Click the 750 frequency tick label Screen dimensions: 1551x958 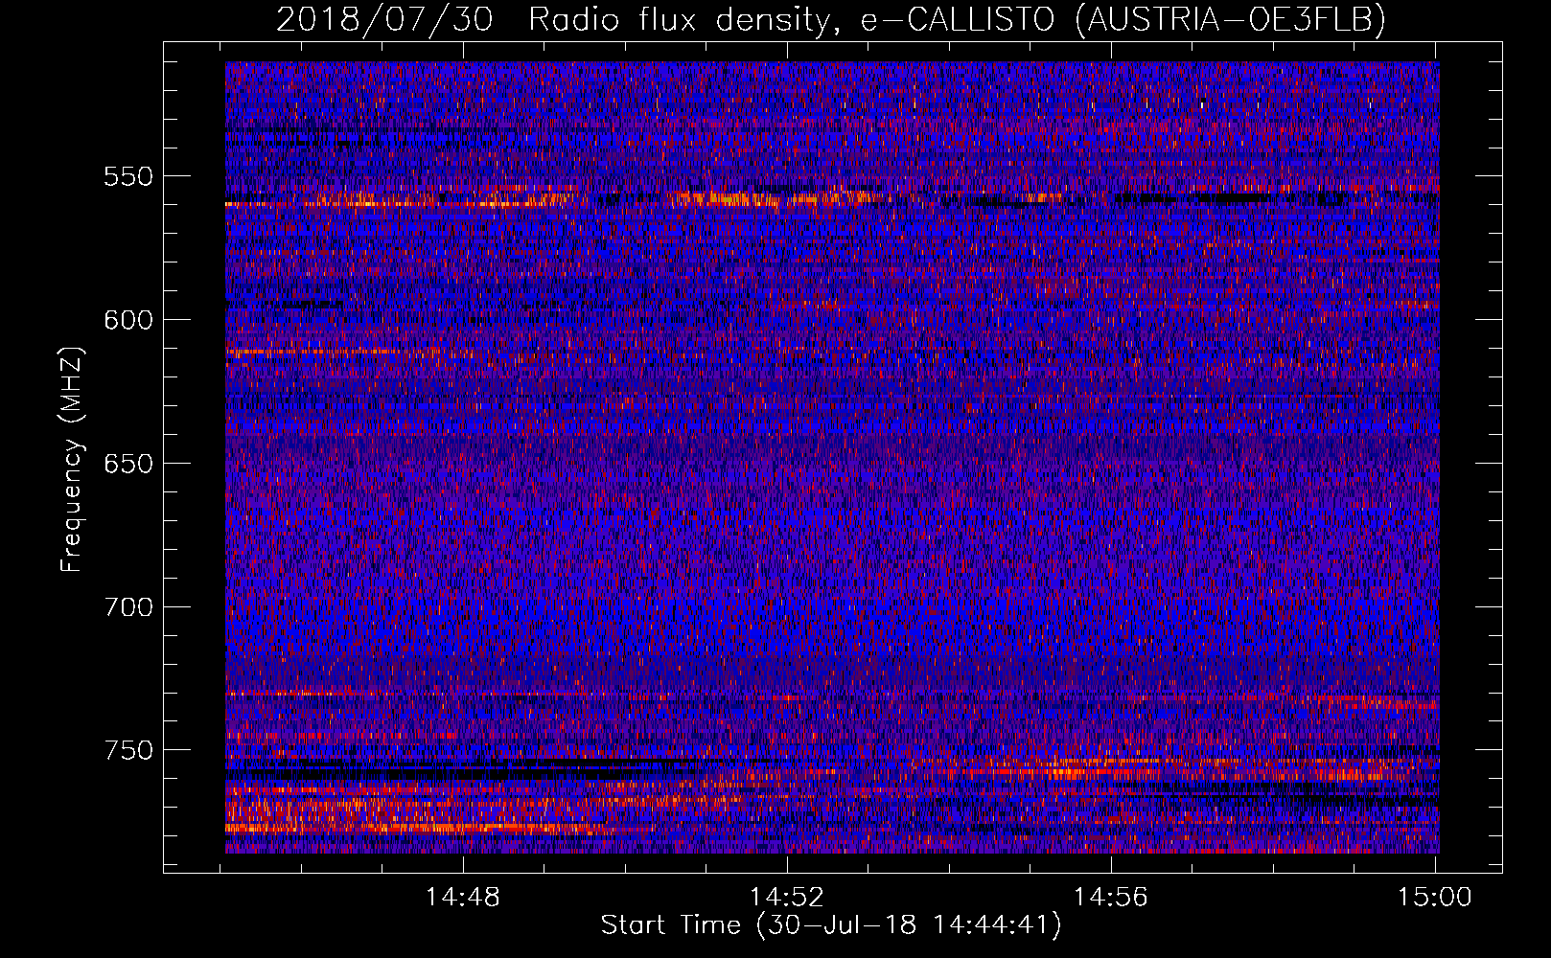(x=128, y=750)
